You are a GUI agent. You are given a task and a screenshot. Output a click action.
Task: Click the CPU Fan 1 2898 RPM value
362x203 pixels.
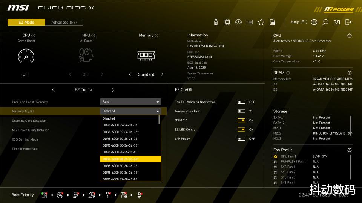tap(320, 156)
